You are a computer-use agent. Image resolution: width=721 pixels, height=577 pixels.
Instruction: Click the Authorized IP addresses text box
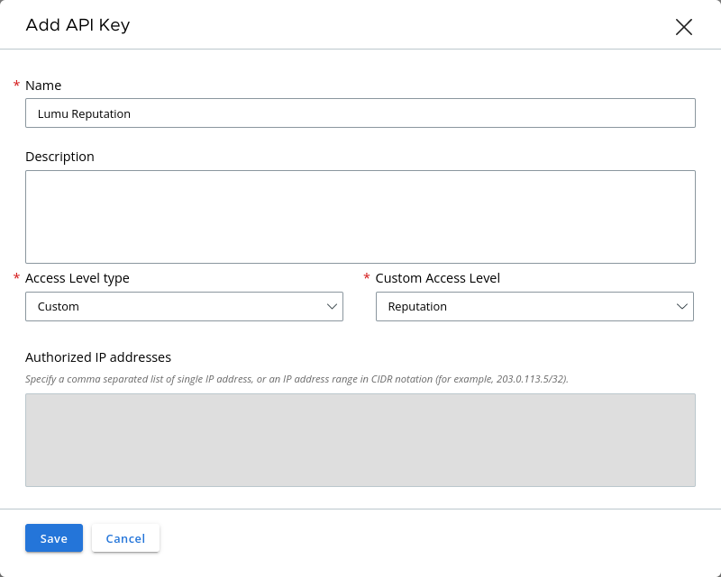coord(360,440)
